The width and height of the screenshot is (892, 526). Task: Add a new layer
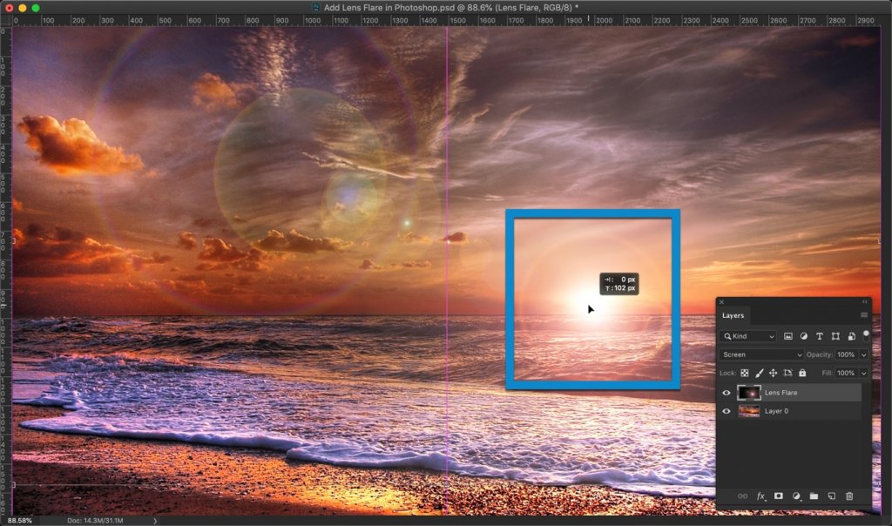pyautogui.click(x=831, y=495)
